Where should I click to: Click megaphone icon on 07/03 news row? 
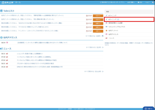pos(7,60)
